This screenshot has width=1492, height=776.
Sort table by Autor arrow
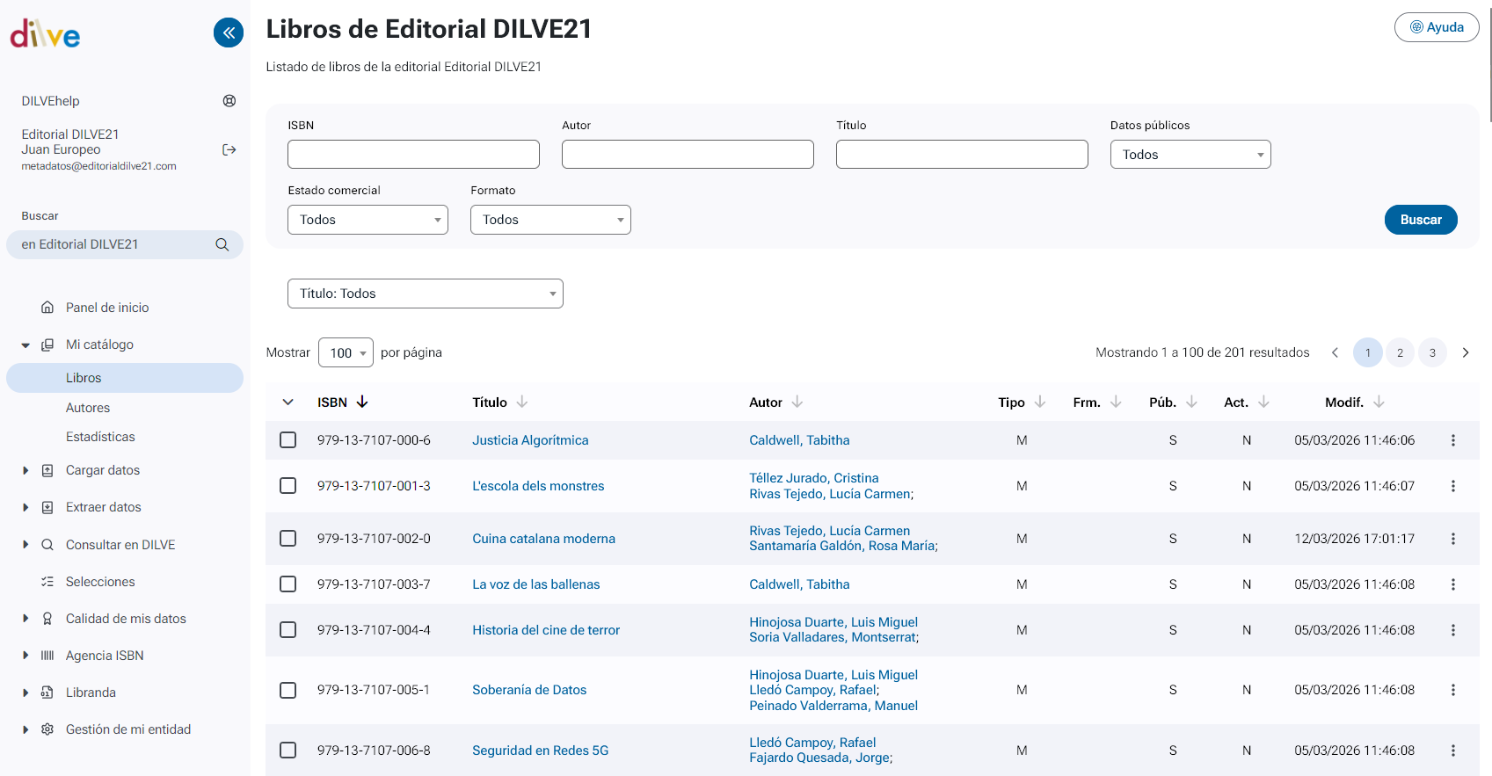797,402
